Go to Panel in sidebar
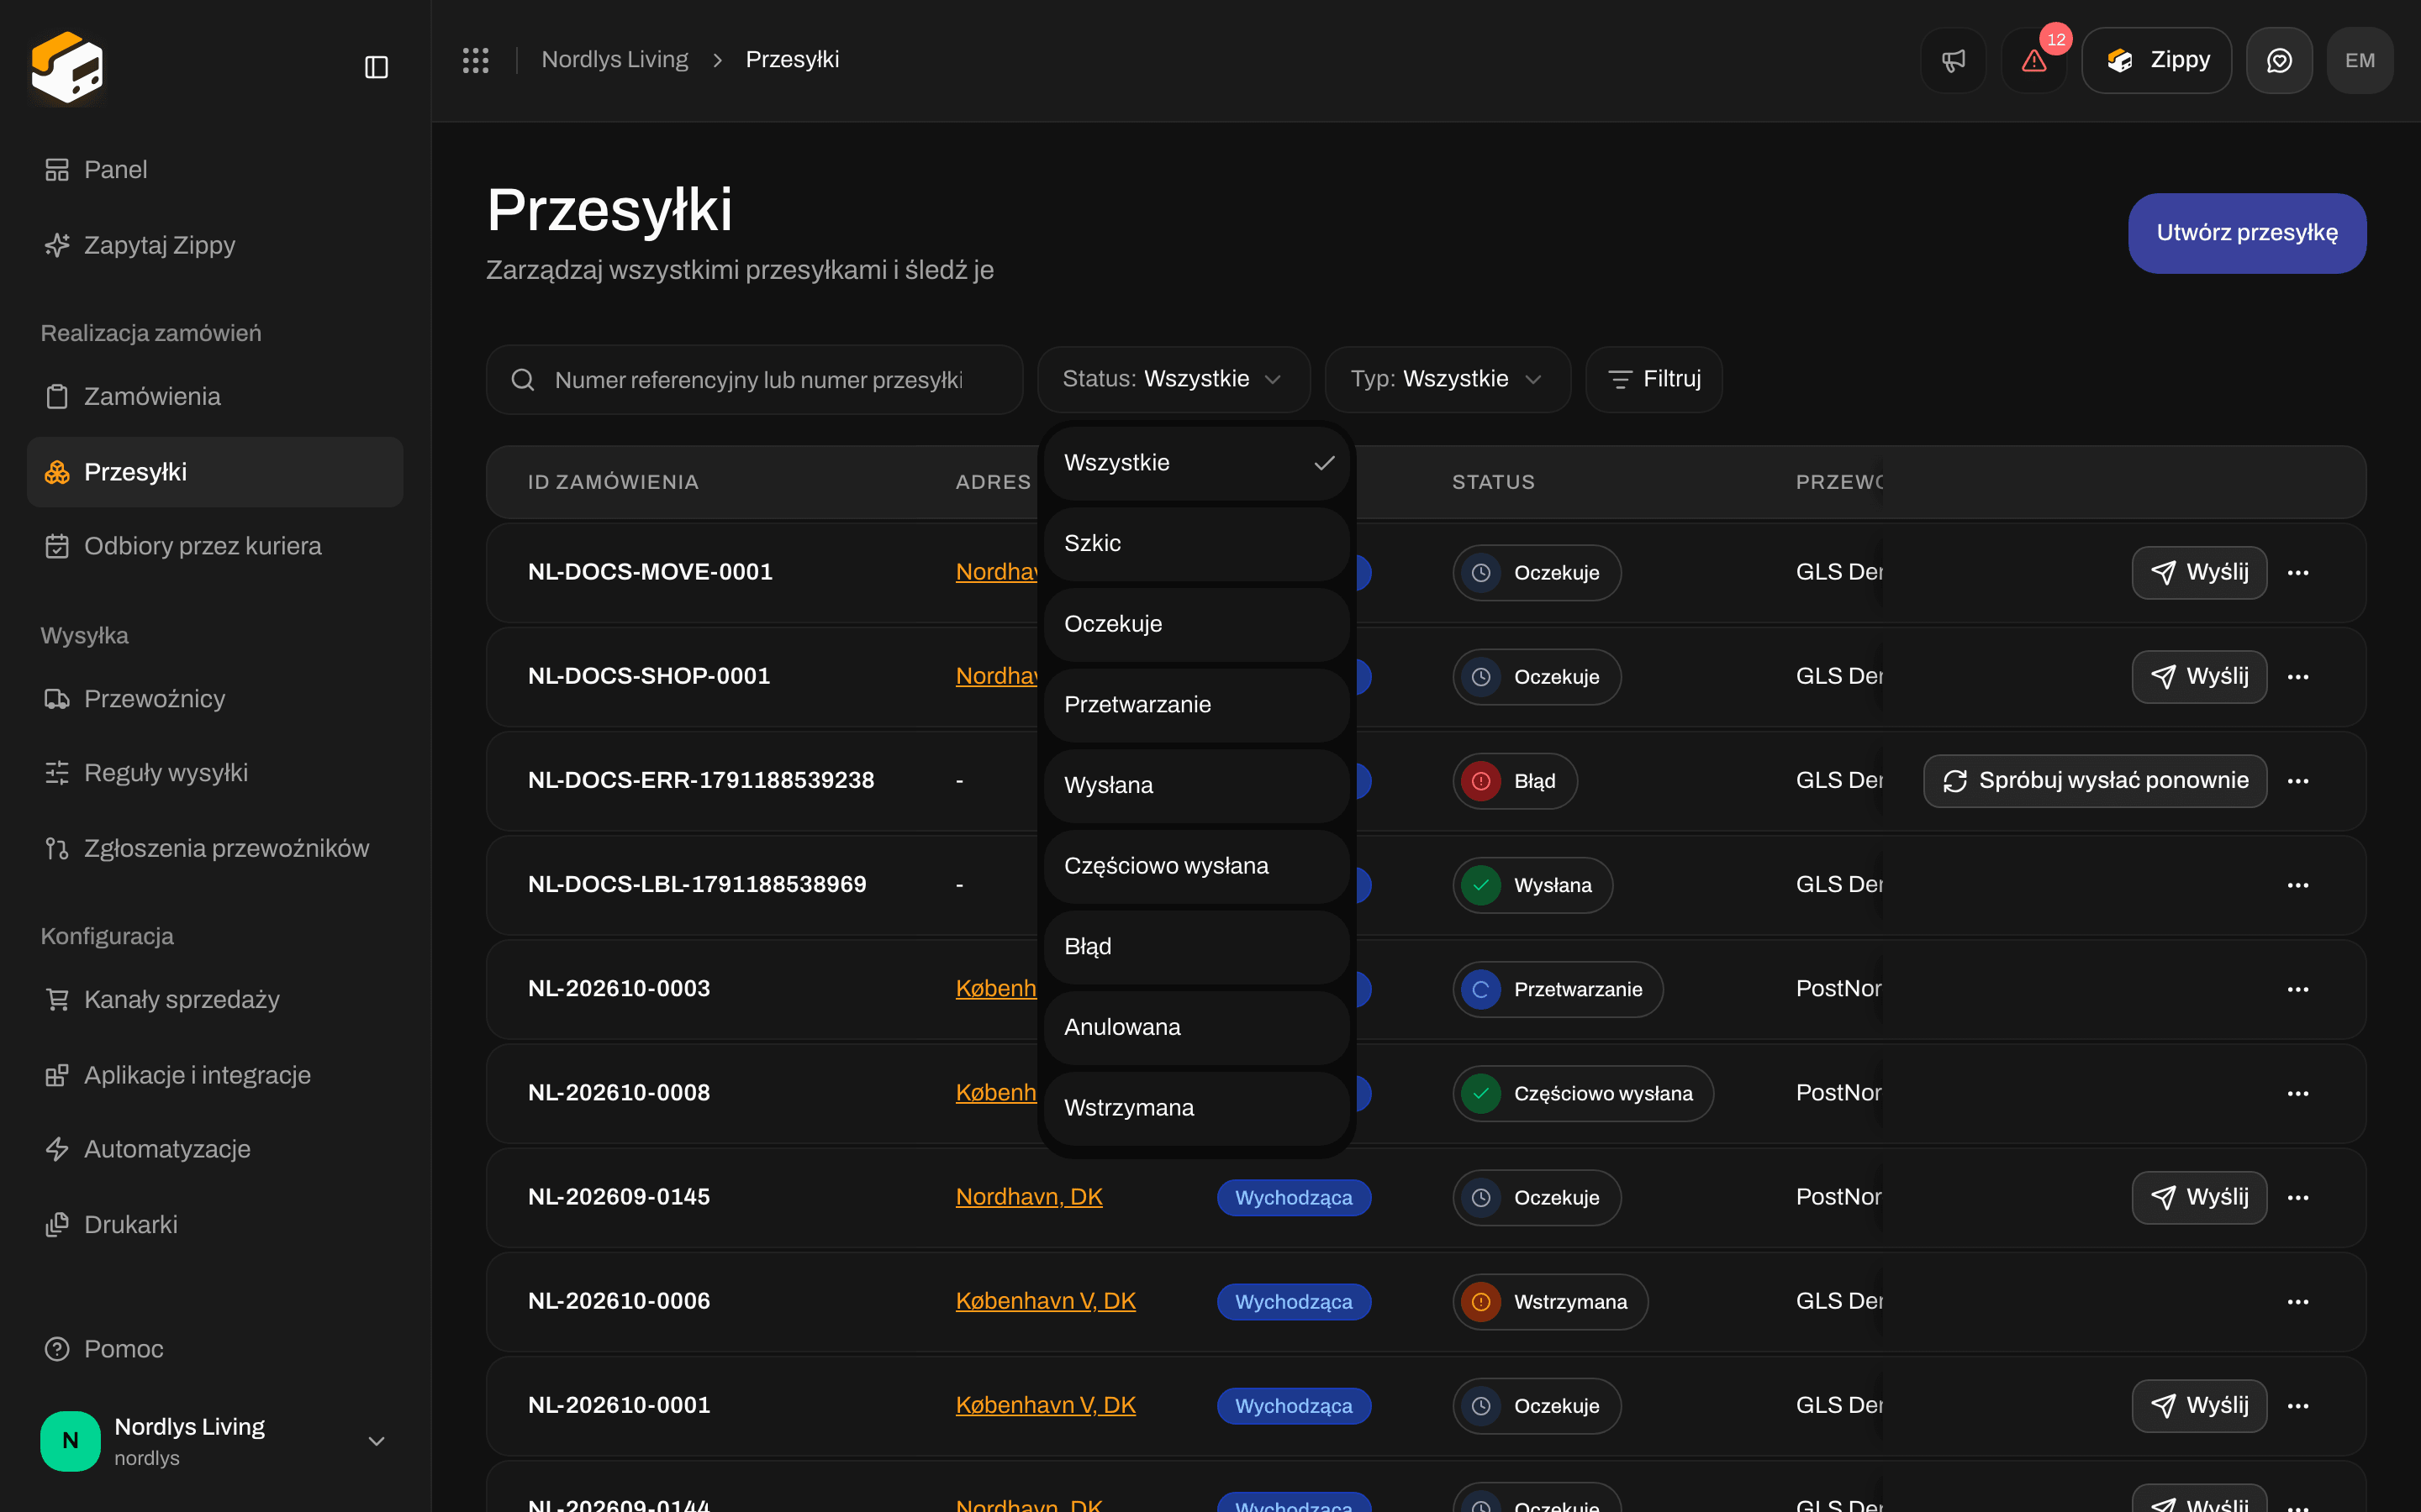 (x=215, y=170)
